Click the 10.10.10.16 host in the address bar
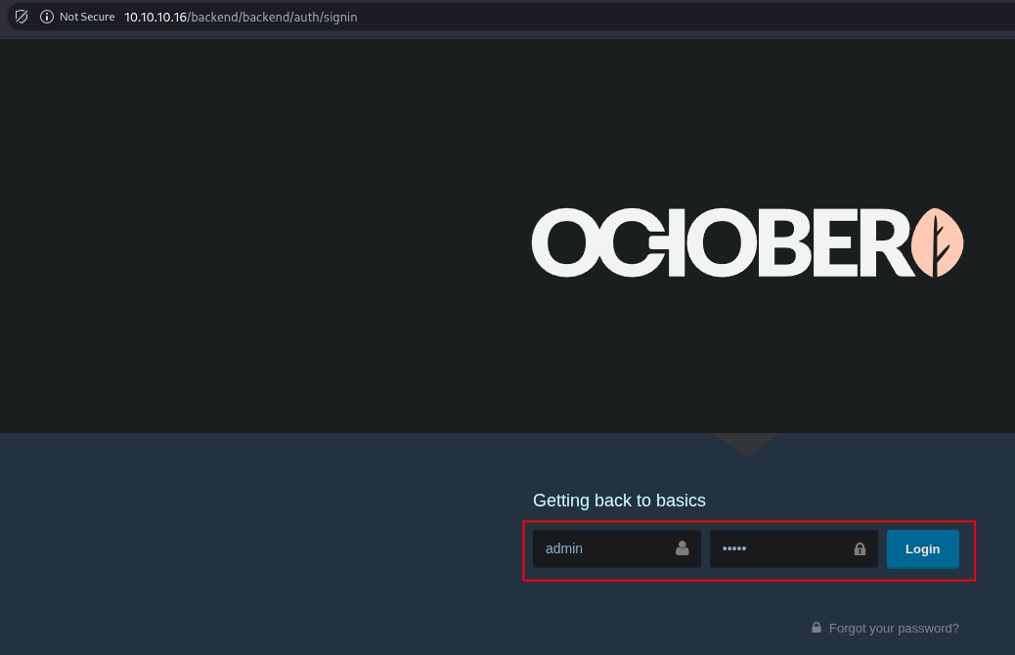1015x655 pixels. tap(154, 17)
